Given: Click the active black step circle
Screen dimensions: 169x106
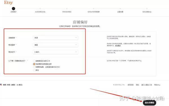Looking at the screenshot, I should (x=14, y=8).
